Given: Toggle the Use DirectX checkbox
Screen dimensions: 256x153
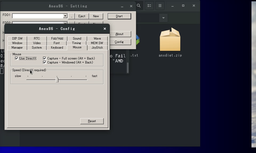Looking at the screenshot, I should coord(17,58).
